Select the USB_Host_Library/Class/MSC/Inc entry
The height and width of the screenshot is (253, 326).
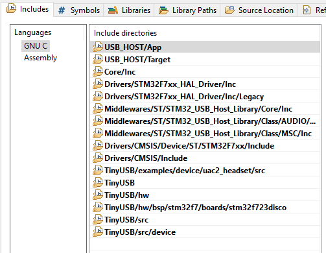tap(205, 134)
